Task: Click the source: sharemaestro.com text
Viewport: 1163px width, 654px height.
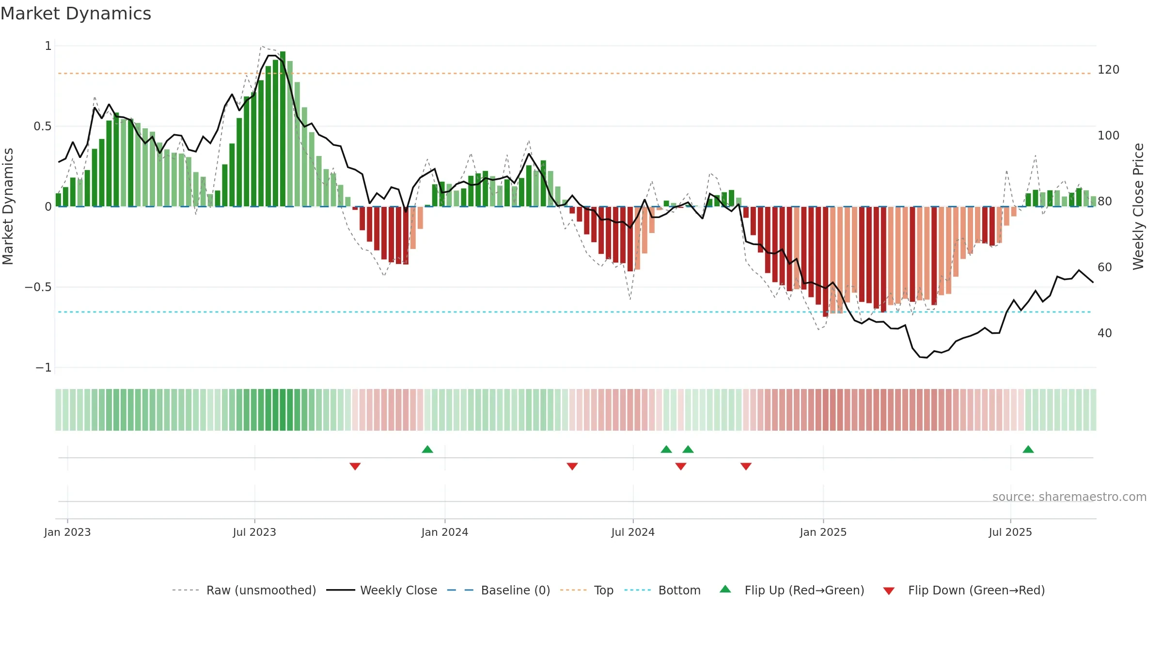Action: pyautogui.click(x=1069, y=497)
